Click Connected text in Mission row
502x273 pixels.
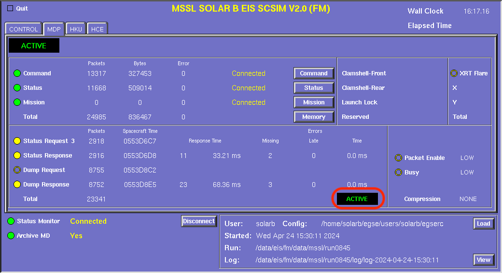pyautogui.click(x=249, y=102)
